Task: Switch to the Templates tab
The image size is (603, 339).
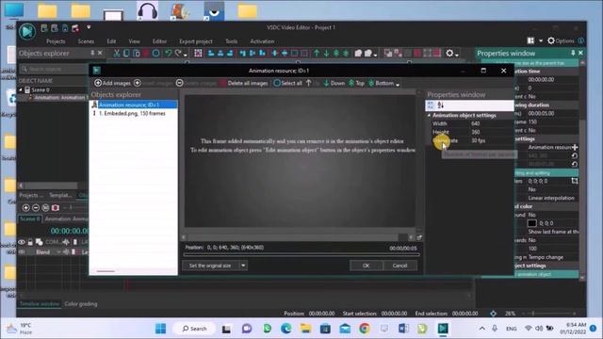Action: [x=60, y=195]
